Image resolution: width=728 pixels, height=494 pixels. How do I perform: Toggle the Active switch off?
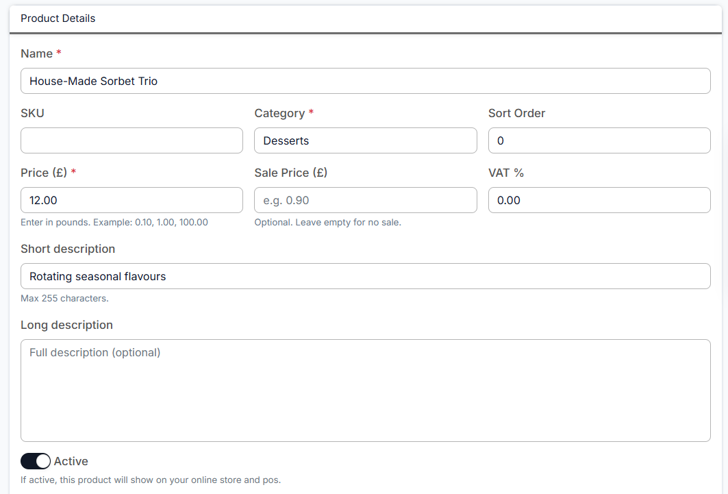pos(36,461)
